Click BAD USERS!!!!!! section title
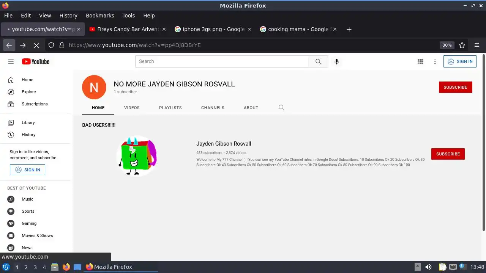Screen dimensions: 486x273 pyautogui.click(x=99, y=125)
